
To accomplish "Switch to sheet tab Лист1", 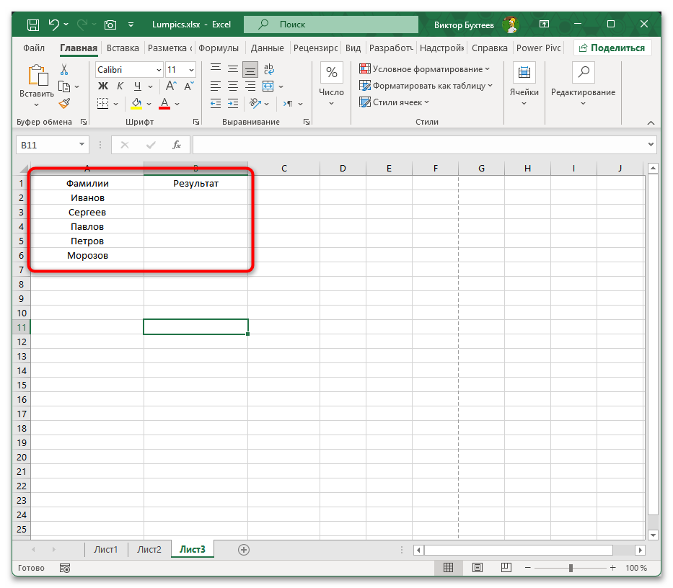I will [106, 549].
